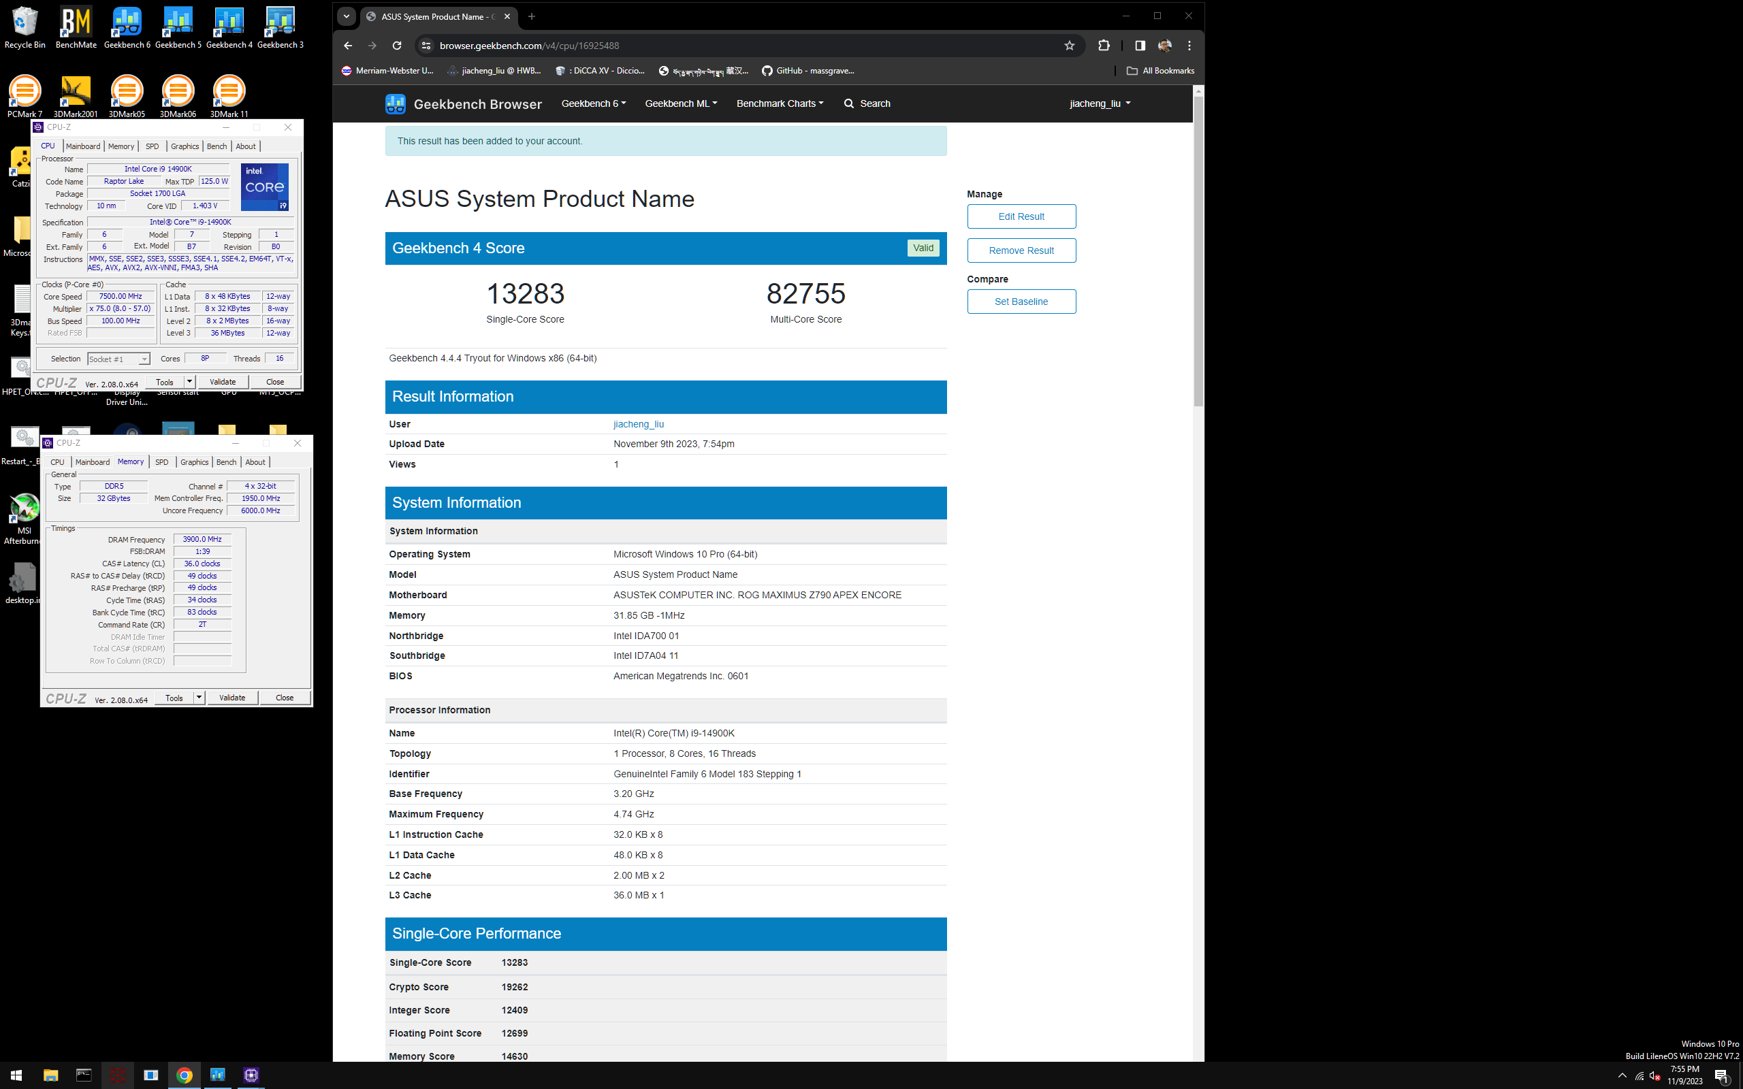Open Windows Start menu

pos(16,1075)
